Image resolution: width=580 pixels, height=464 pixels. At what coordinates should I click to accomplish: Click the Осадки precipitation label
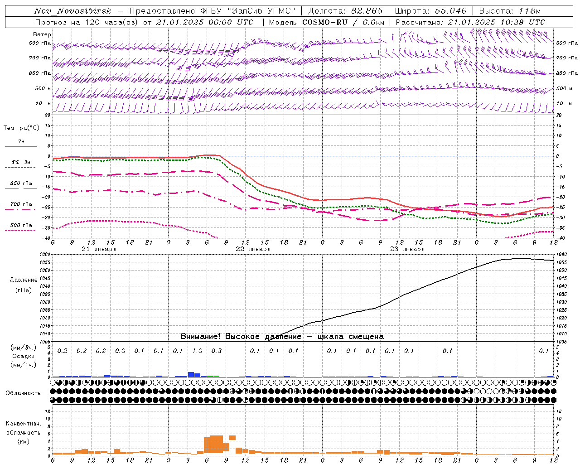pos(24,356)
